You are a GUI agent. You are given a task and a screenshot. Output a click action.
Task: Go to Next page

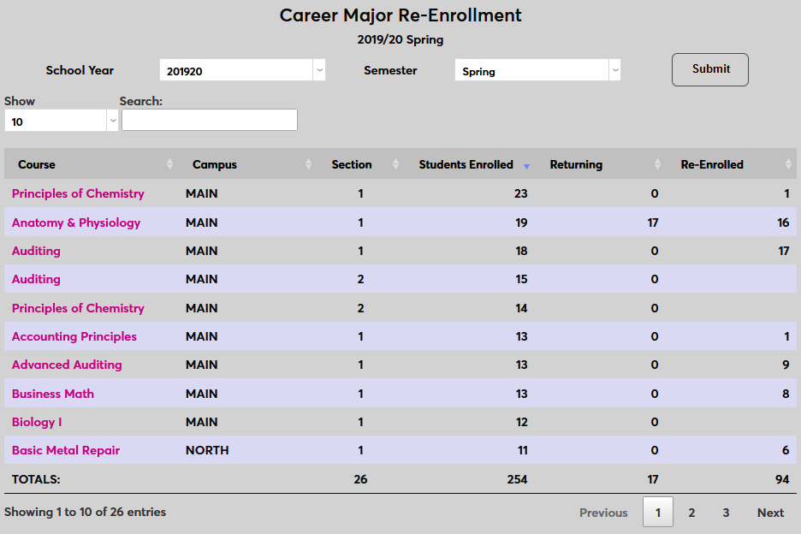(x=770, y=513)
